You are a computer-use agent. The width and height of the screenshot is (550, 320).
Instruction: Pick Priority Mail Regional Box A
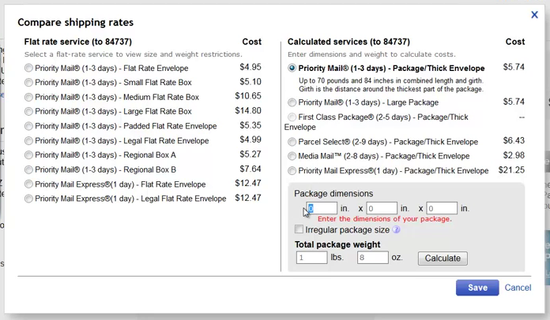click(28, 155)
